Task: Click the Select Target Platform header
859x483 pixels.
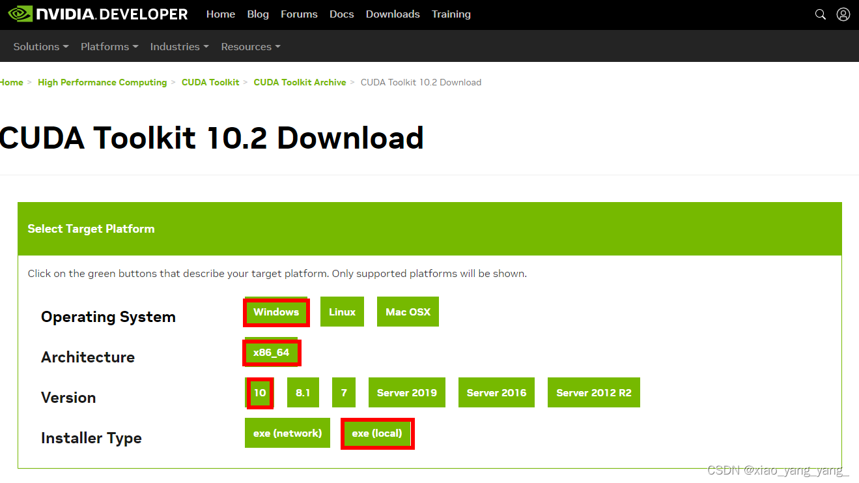Action: [430, 229]
